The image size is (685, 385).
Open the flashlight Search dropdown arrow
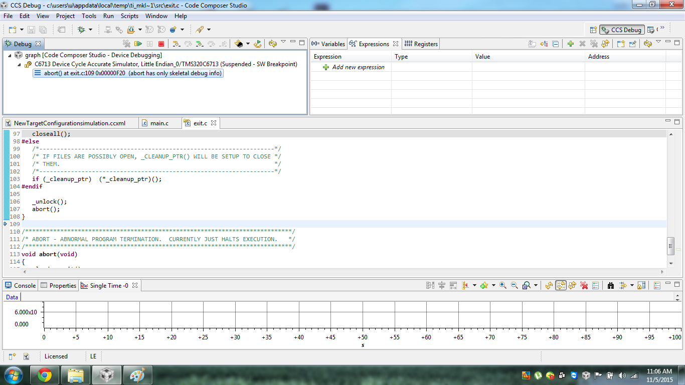[x=209, y=30]
